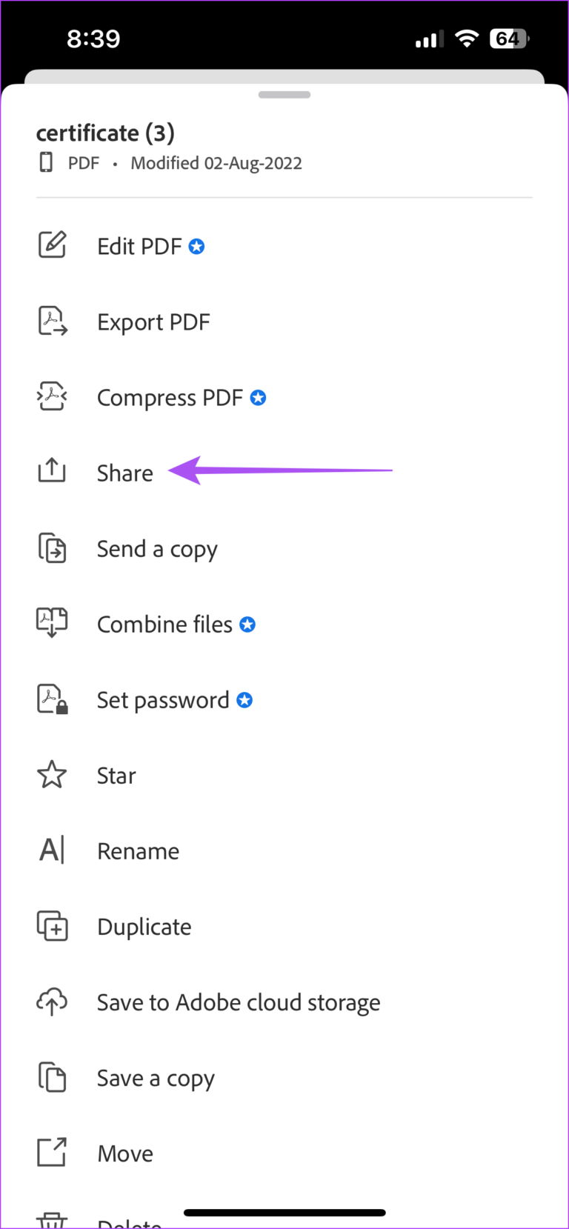This screenshot has height=1229, width=569.
Task: Select the Edit PDF pencil icon
Action: (x=51, y=244)
